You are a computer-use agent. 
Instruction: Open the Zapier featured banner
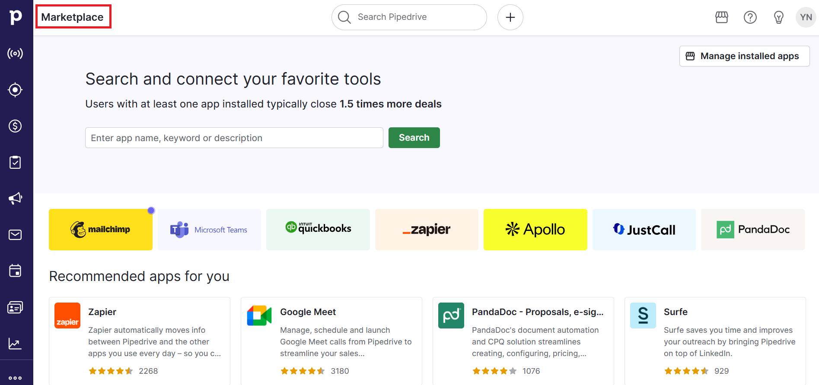pos(427,230)
